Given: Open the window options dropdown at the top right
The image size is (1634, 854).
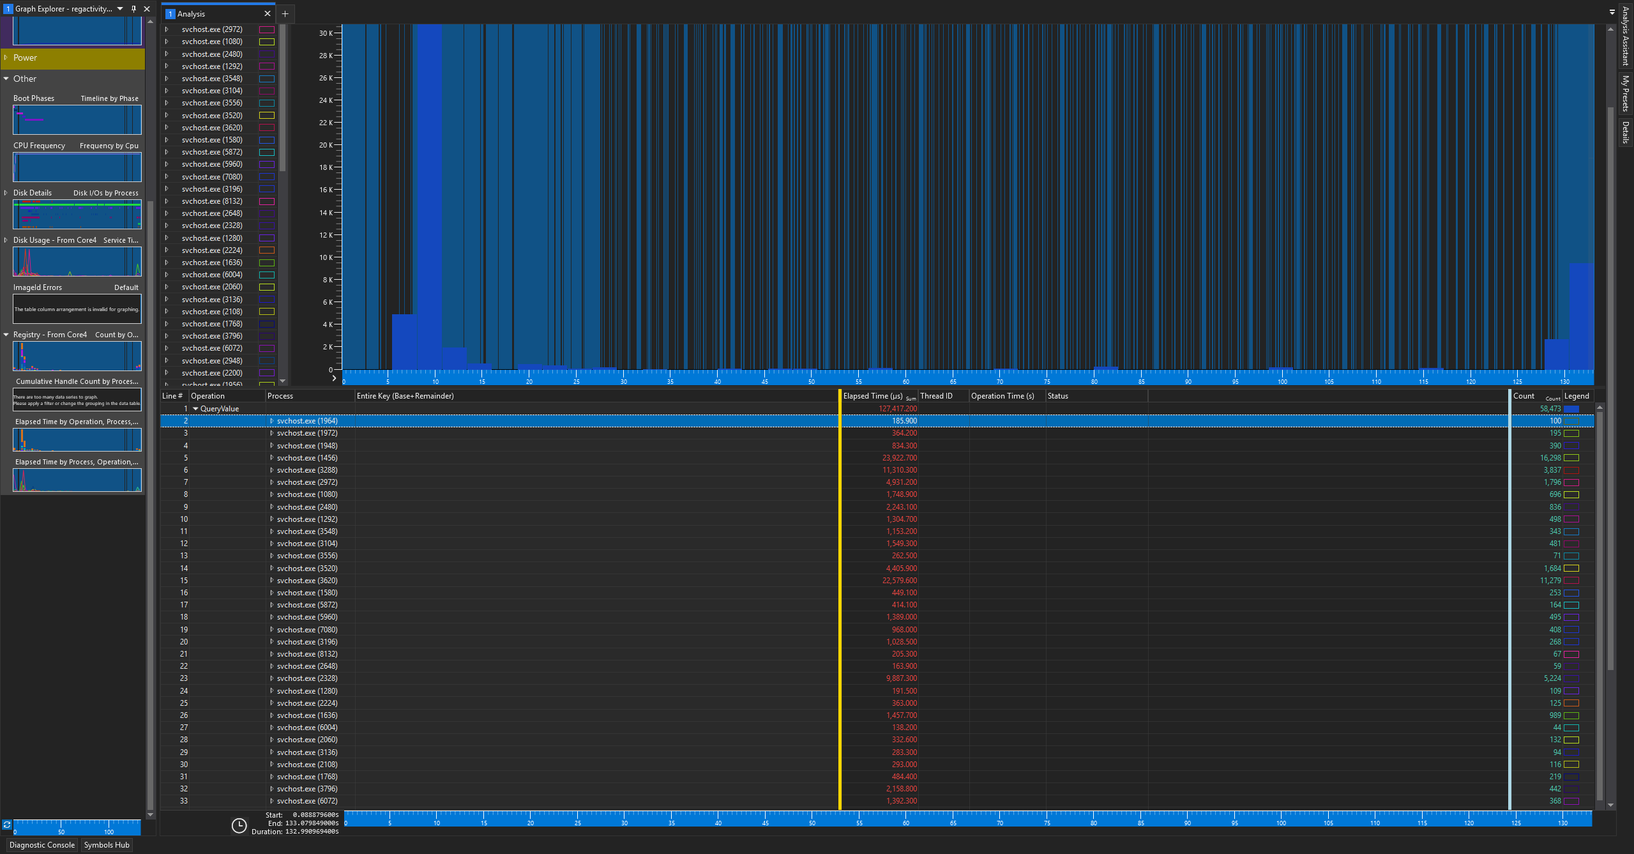Looking at the screenshot, I should coord(1612,11).
